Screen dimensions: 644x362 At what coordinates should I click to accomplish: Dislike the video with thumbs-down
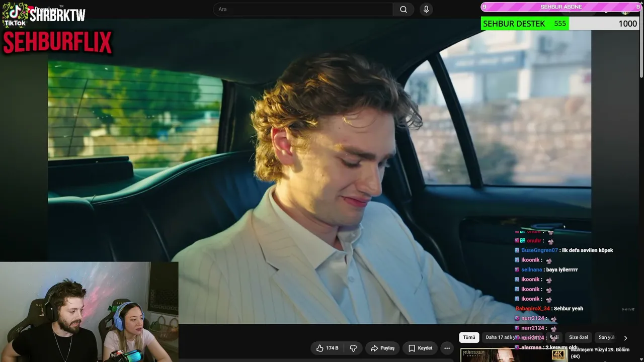pyautogui.click(x=353, y=348)
